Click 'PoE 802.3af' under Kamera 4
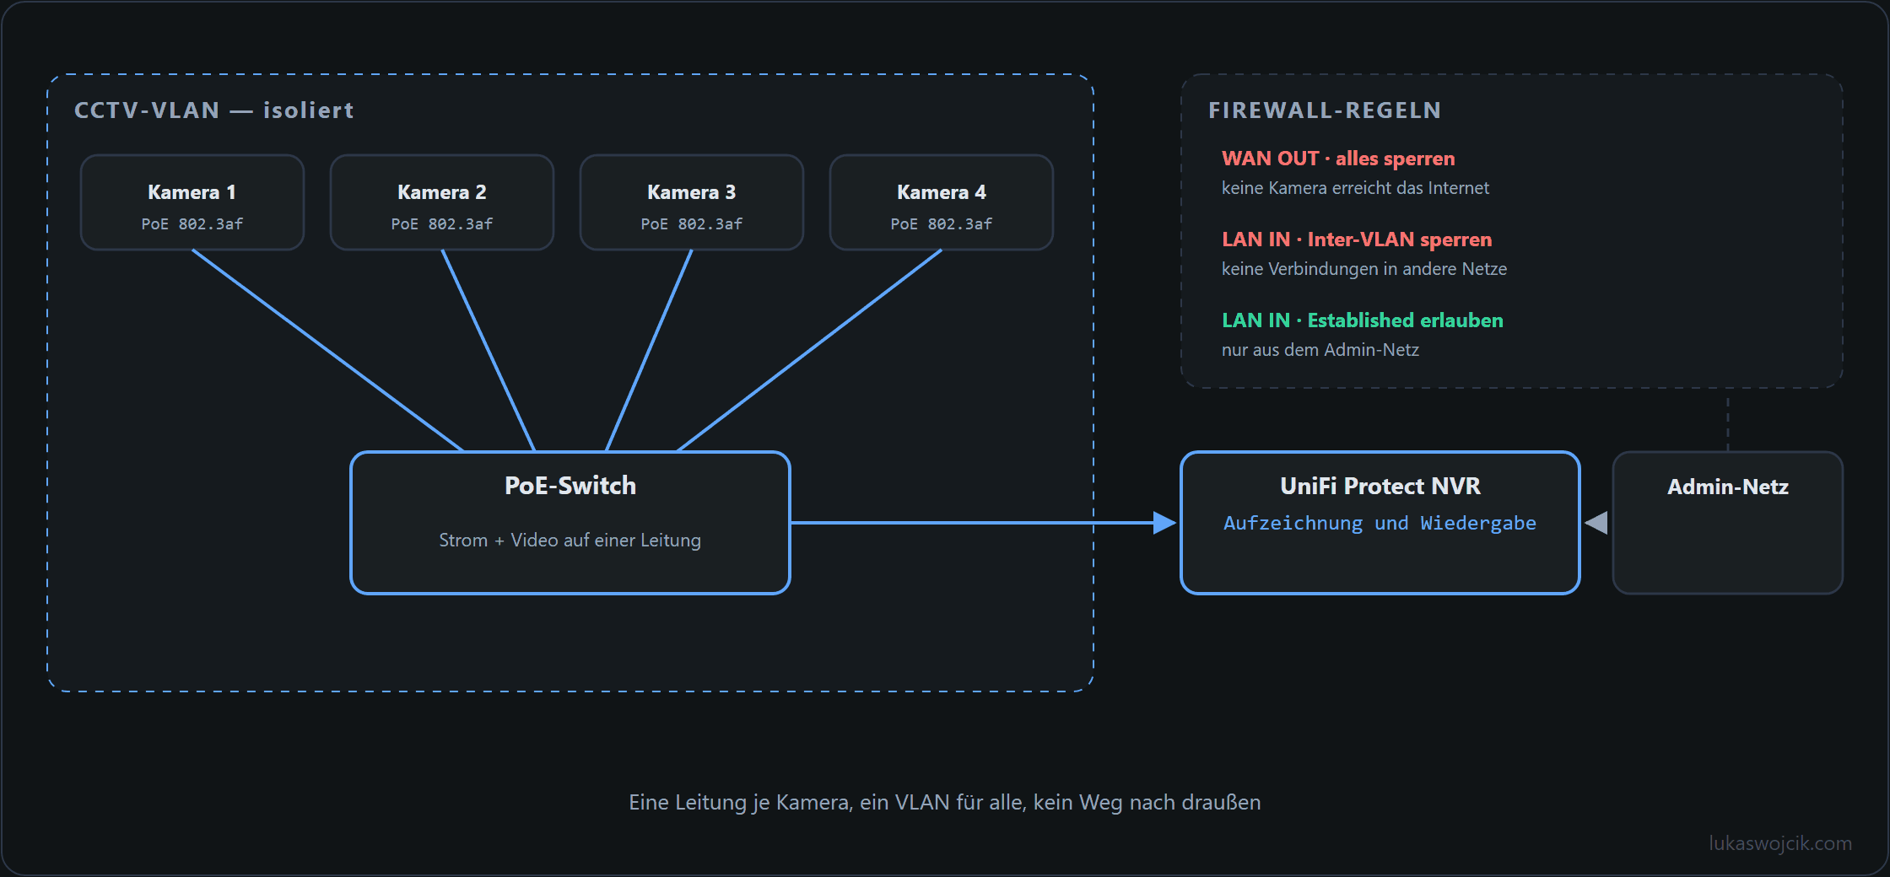1890x877 pixels. point(942,224)
